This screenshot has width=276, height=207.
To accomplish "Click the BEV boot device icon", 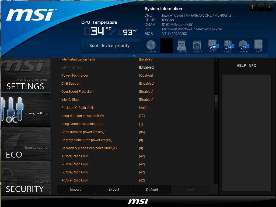I will coord(258,45).
